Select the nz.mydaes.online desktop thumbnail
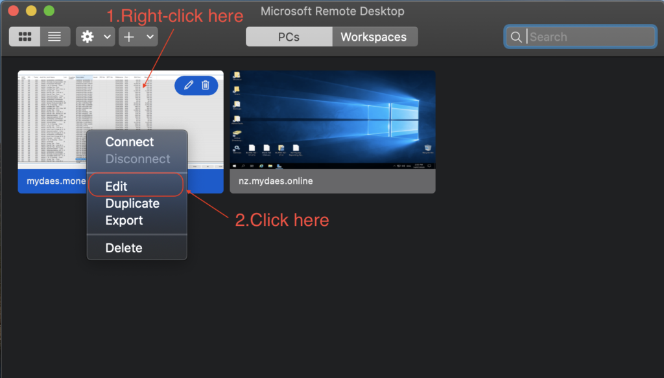The image size is (664, 378). [333, 120]
